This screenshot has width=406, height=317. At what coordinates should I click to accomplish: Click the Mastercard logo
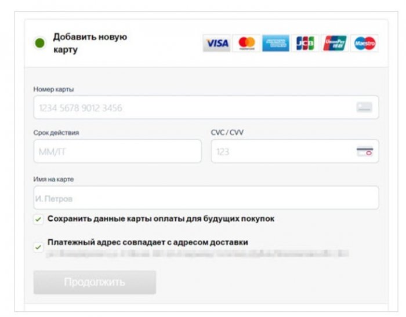(246, 43)
